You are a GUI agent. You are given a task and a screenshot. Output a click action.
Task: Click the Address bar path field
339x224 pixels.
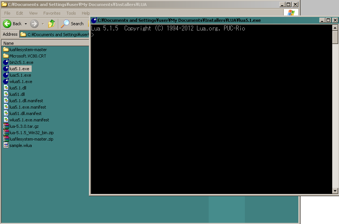coord(55,35)
